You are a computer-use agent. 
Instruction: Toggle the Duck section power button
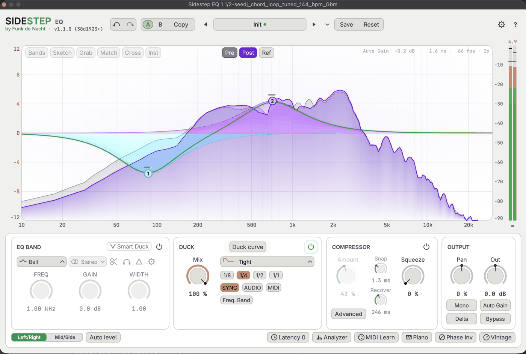coord(311,247)
